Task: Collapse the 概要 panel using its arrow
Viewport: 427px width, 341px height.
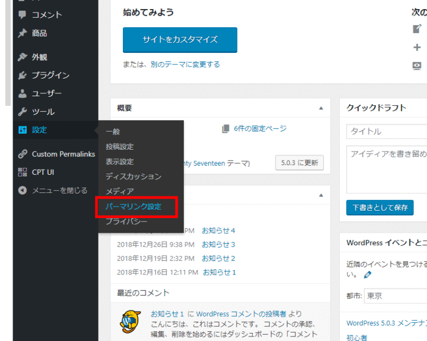Action: pos(321,108)
